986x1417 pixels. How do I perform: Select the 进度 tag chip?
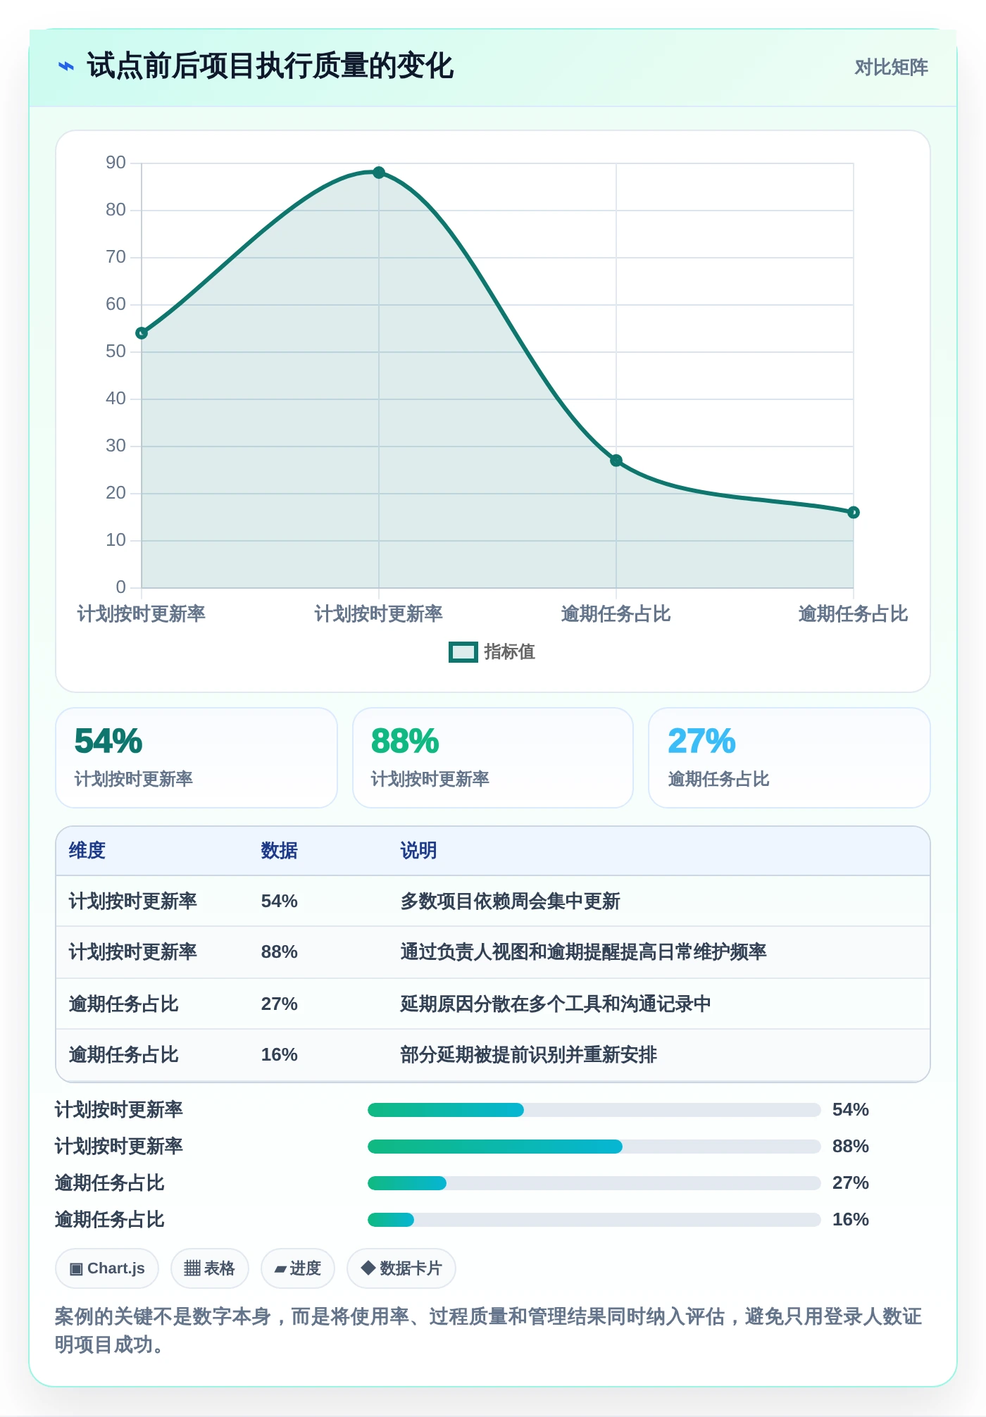pyautogui.click(x=298, y=1268)
